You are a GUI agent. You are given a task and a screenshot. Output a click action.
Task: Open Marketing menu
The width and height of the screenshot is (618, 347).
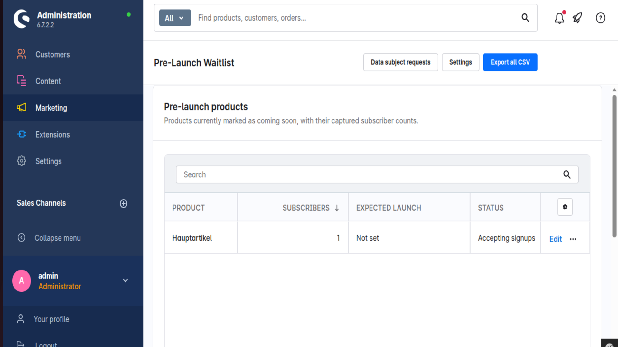[x=73, y=108]
